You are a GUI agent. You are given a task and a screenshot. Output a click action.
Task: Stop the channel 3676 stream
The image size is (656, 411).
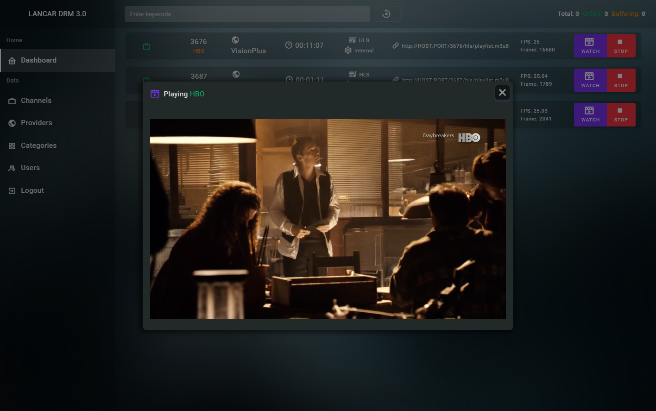coord(621,46)
